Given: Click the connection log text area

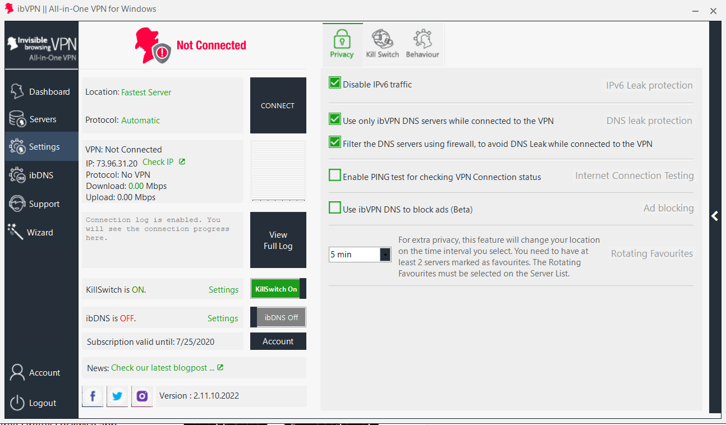Looking at the screenshot, I should pyautogui.click(x=163, y=240).
